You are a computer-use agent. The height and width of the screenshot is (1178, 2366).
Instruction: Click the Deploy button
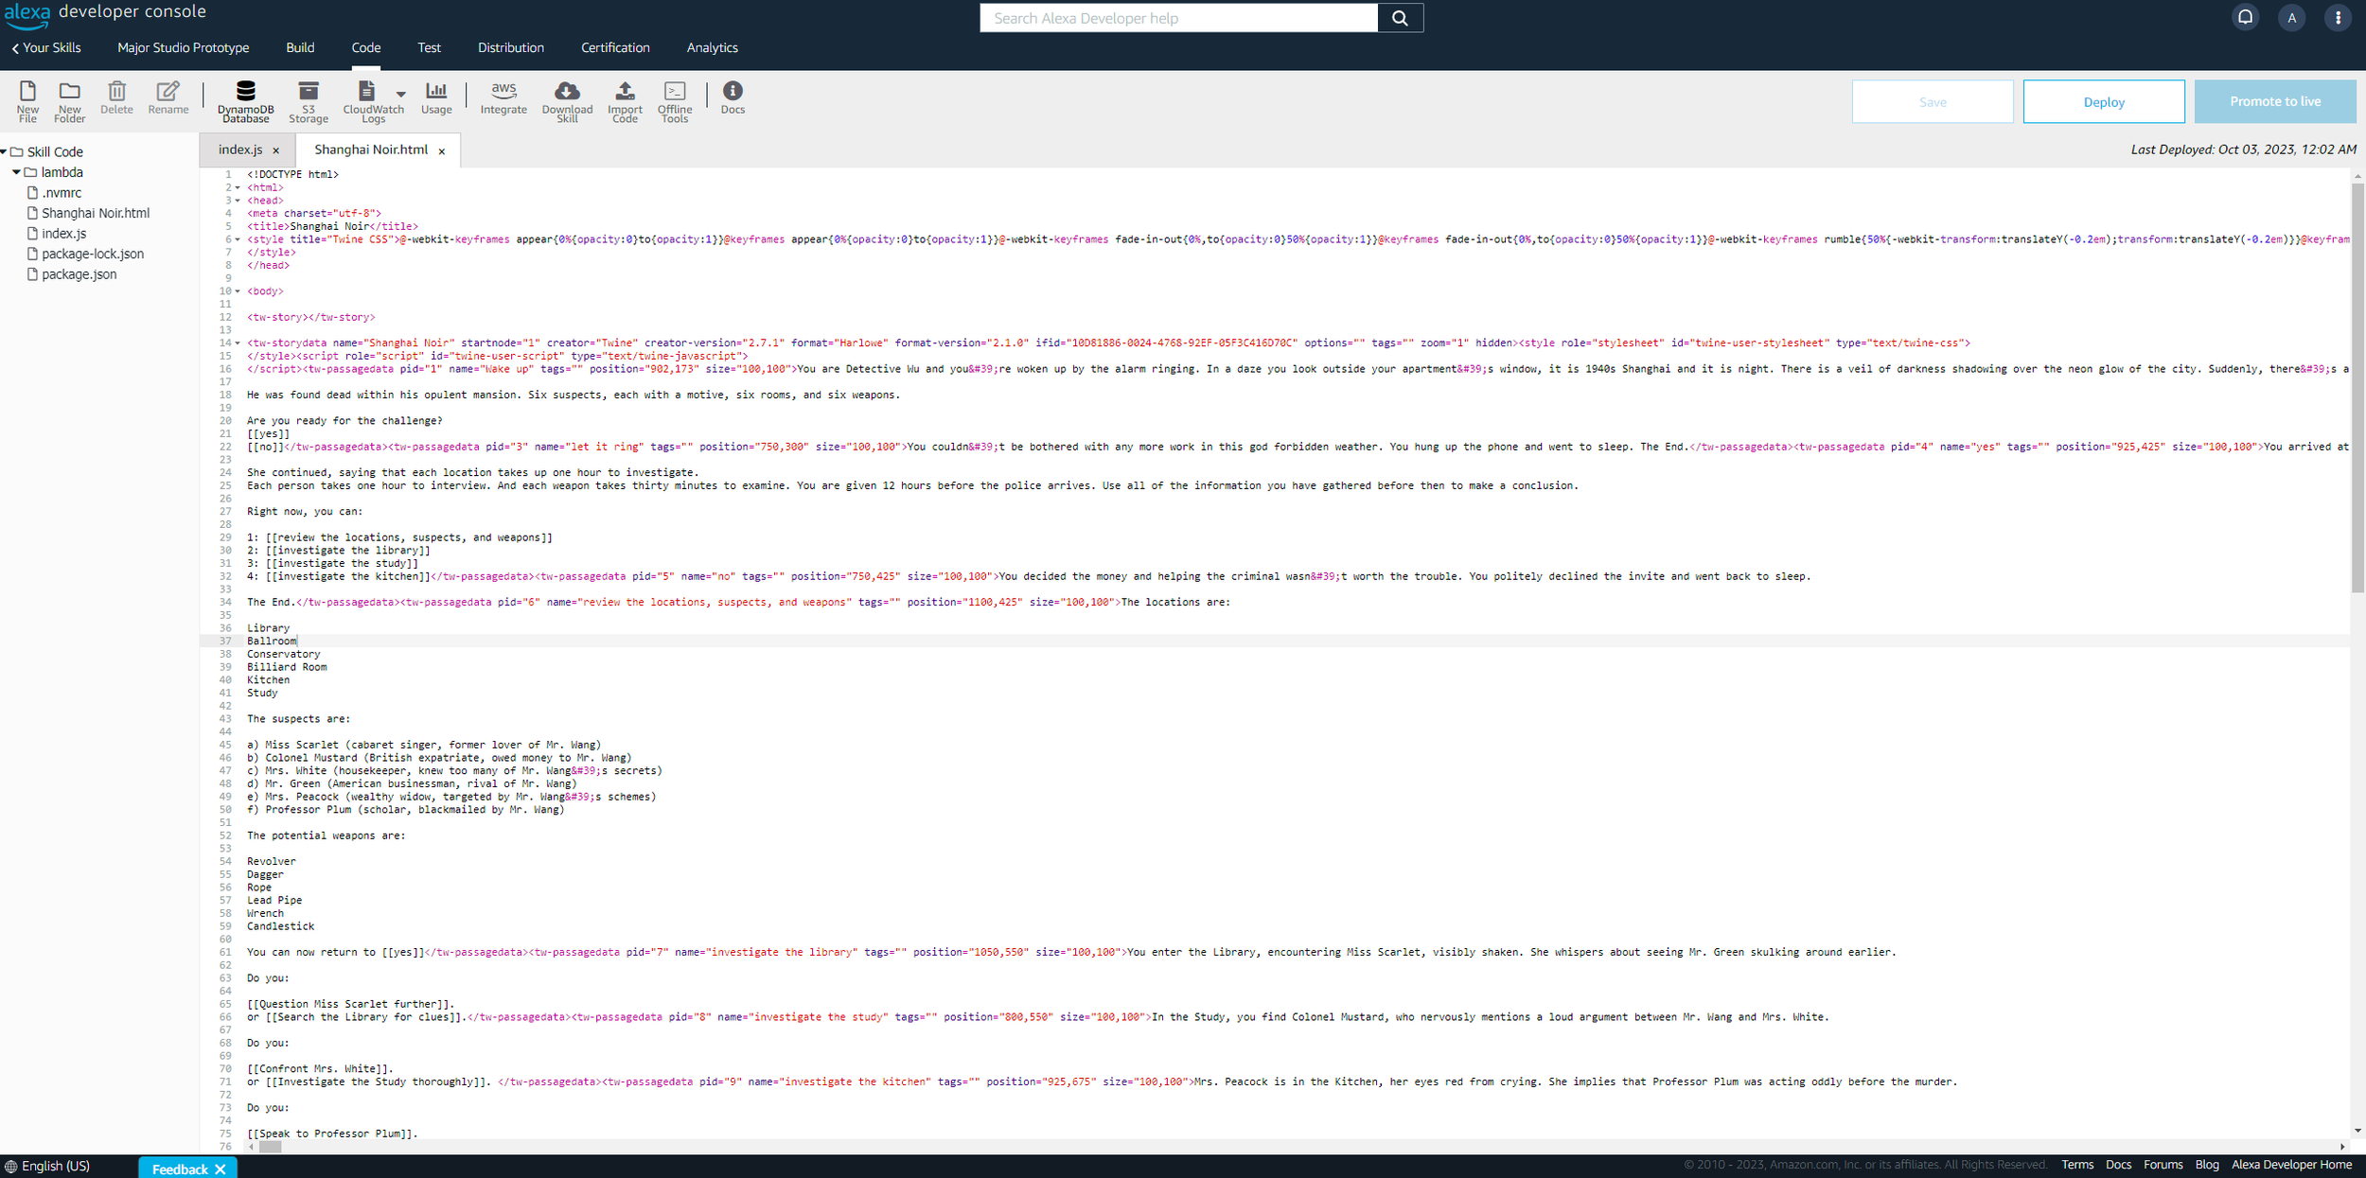pos(2104,101)
